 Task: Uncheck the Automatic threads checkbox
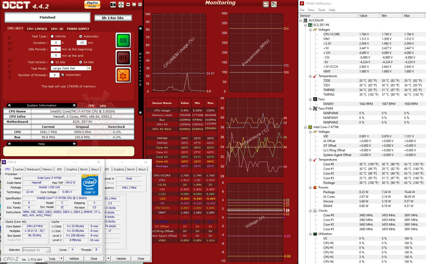(x=63, y=75)
